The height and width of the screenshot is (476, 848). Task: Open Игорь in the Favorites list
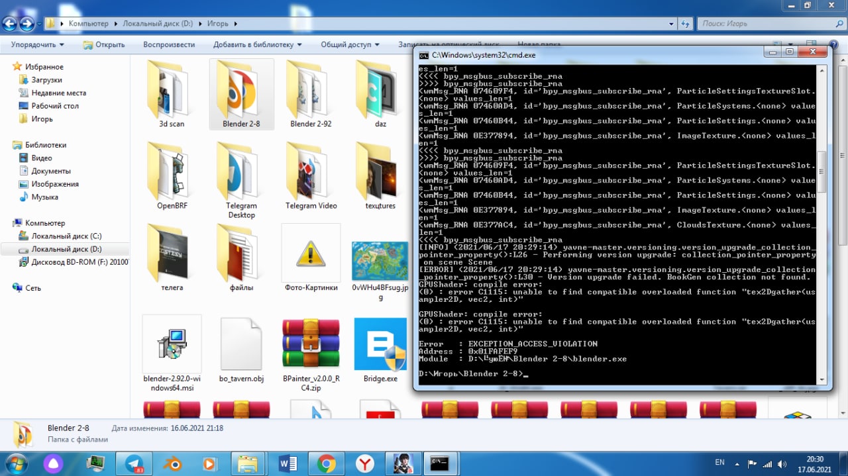[x=42, y=119]
